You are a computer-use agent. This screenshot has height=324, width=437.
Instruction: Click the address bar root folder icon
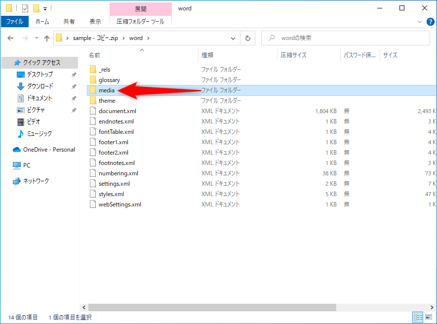click(x=59, y=38)
